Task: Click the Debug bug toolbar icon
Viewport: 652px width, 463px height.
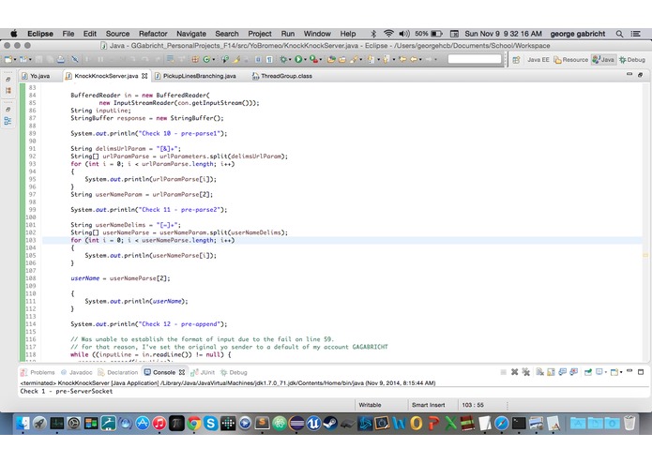Action: coord(283,59)
